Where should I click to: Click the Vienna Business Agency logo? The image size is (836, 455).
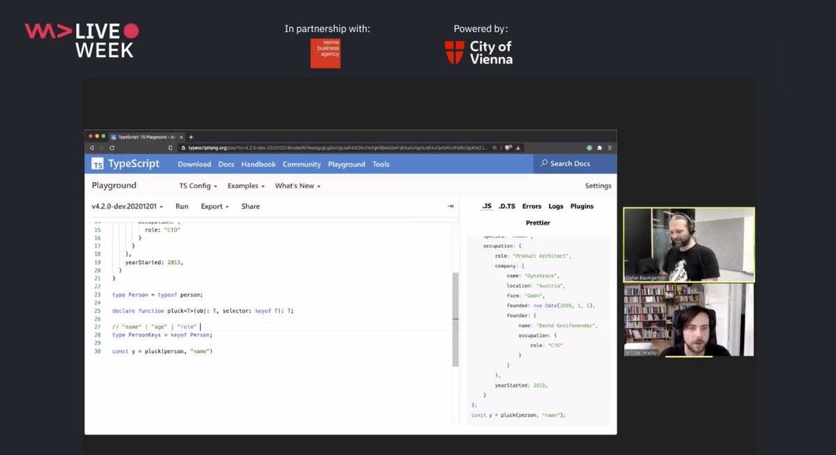pyautogui.click(x=325, y=53)
